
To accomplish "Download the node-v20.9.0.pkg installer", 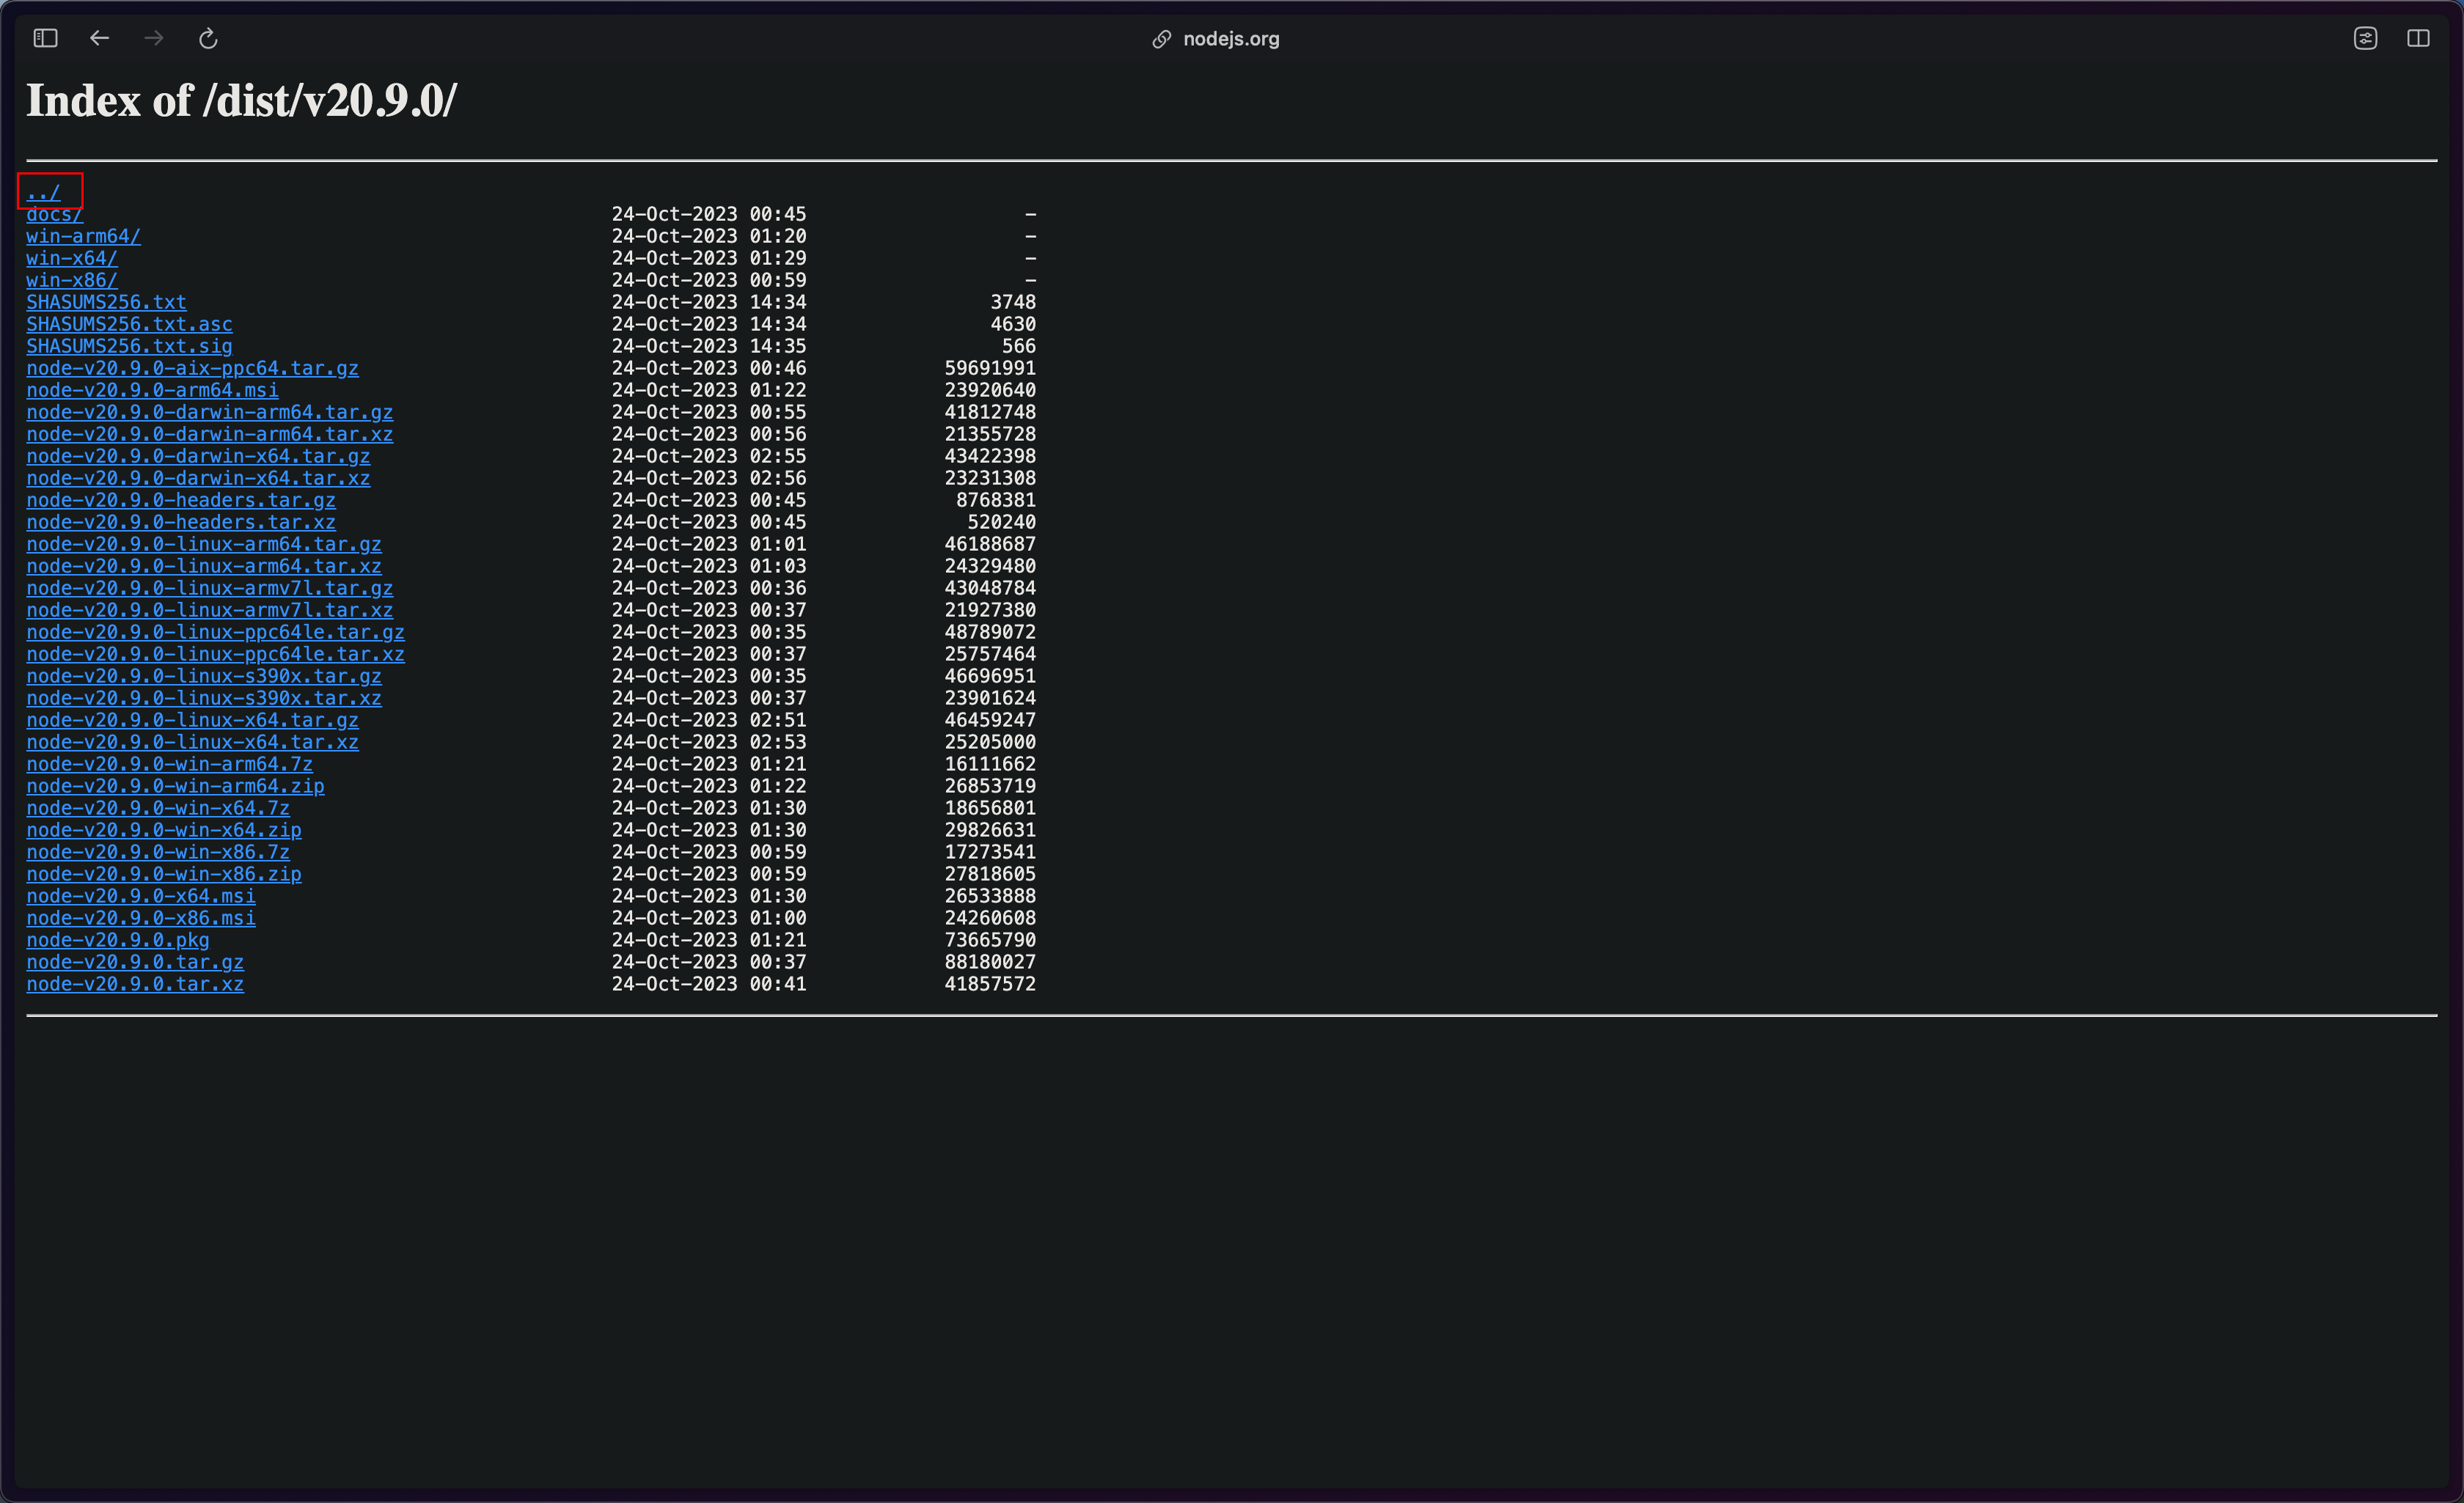I will [x=118, y=940].
